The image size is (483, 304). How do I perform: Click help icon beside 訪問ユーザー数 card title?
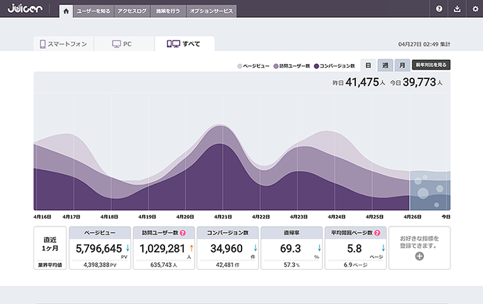(183, 233)
